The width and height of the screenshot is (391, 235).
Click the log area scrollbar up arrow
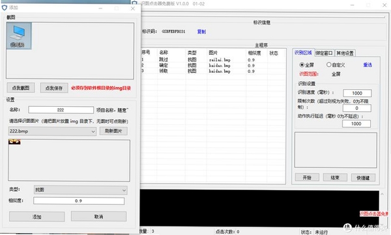[x=382, y=193]
